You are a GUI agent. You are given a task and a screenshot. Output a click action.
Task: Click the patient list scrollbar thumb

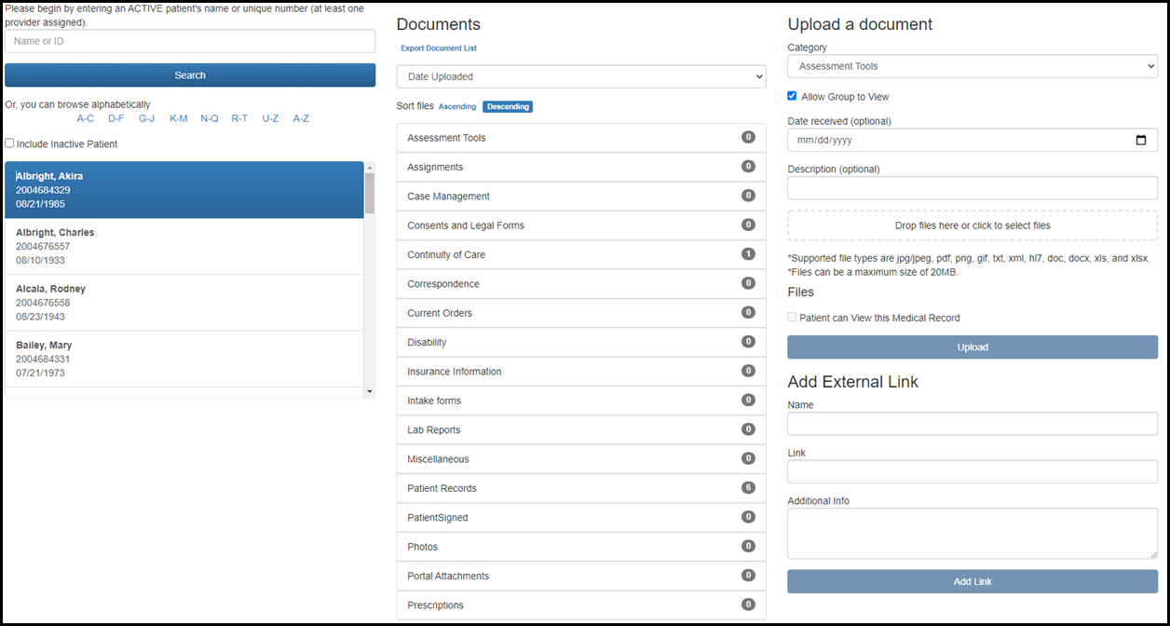coord(370,194)
